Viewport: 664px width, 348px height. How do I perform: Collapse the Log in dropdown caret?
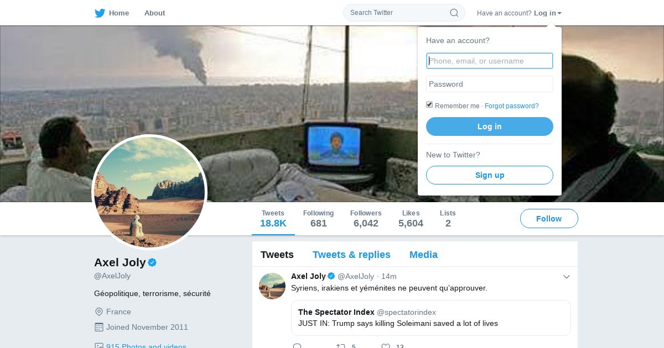point(559,13)
